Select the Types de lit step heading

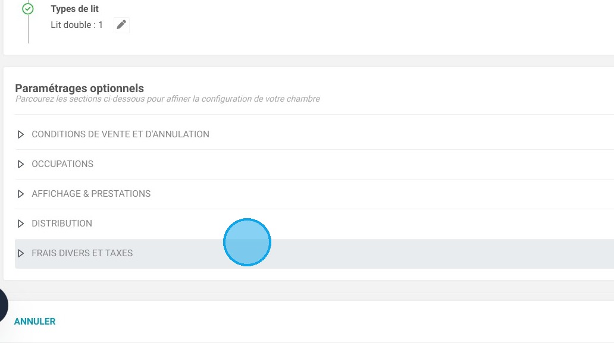pyautogui.click(x=74, y=8)
